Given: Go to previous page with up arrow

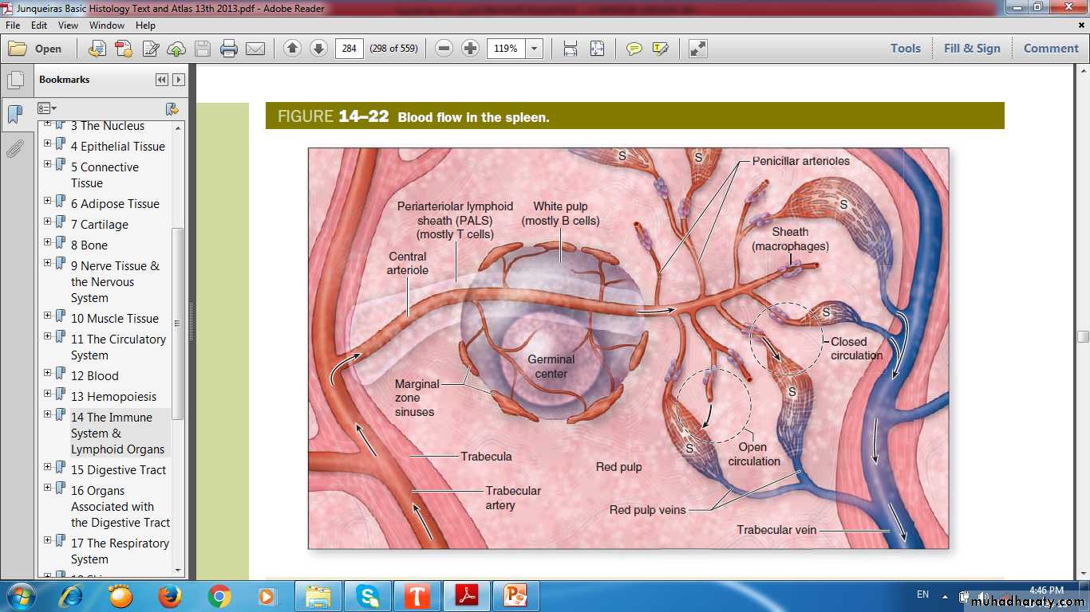Looking at the screenshot, I should (x=293, y=49).
